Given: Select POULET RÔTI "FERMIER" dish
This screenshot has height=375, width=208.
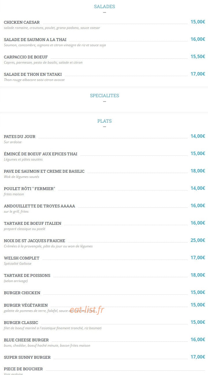Looking at the screenshot, I should pyautogui.click(x=29, y=189).
